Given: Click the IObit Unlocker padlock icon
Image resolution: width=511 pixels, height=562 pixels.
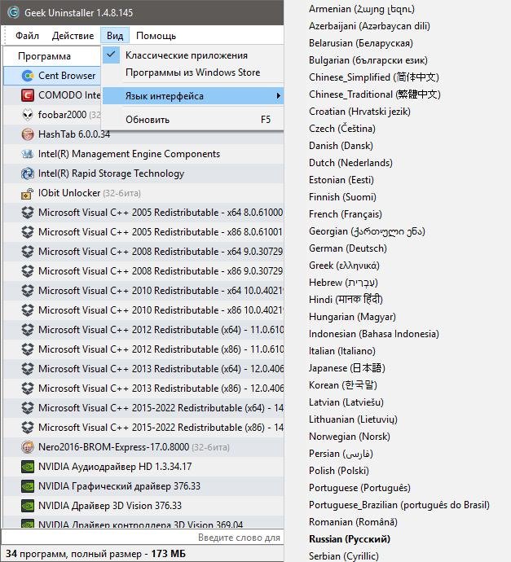Looking at the screenshot, I should pyautogui.click(x=27, y=193).
